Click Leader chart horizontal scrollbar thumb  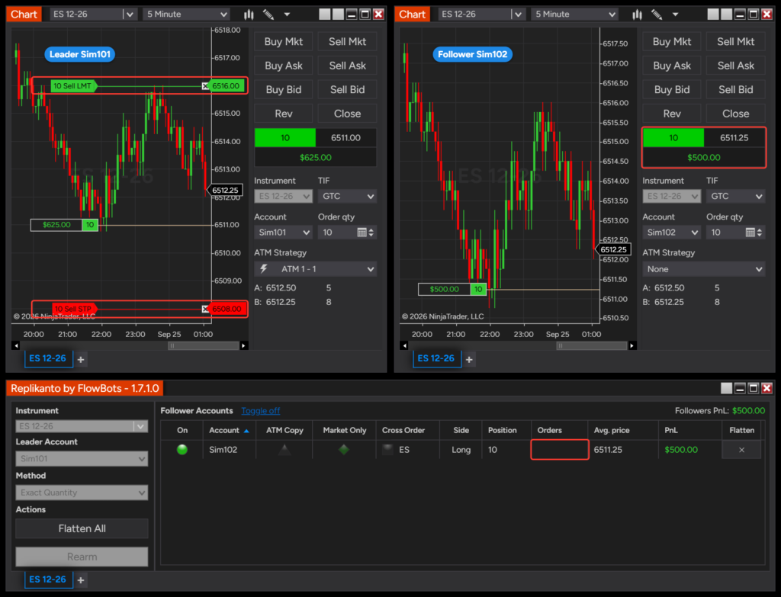coord(203,345)
